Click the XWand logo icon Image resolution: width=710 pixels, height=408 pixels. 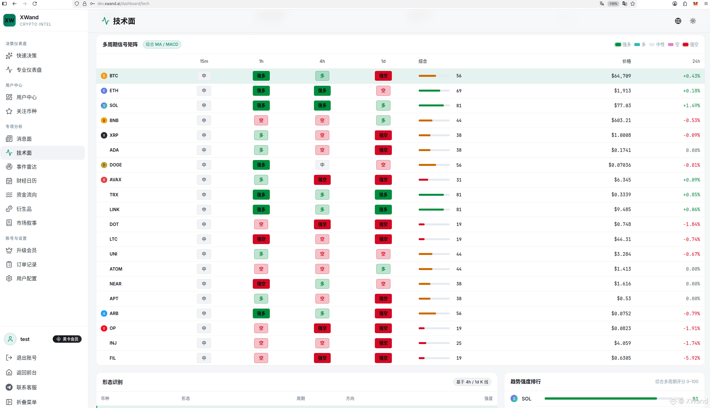(9, 20)
